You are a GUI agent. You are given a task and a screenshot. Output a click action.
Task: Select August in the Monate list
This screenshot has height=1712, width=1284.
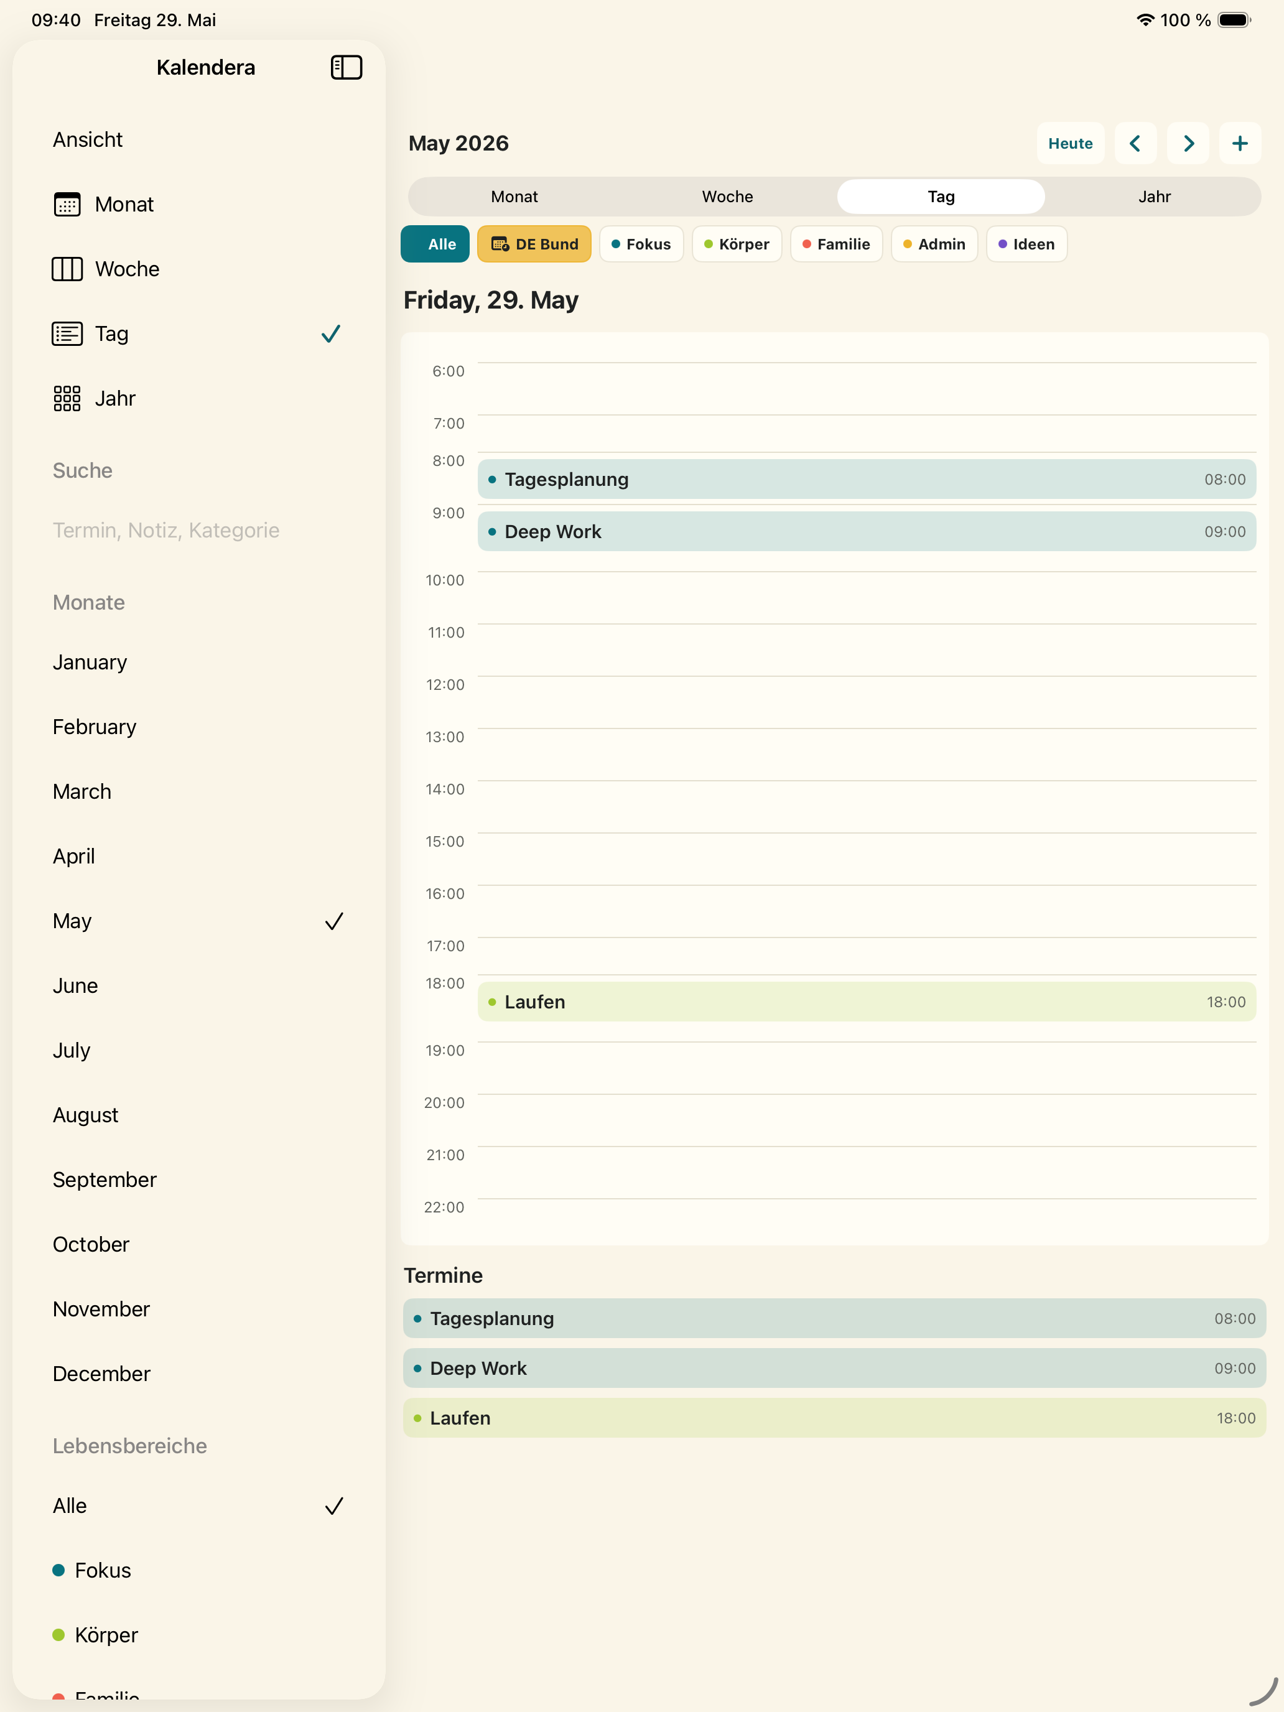(x=199, y=1115)
